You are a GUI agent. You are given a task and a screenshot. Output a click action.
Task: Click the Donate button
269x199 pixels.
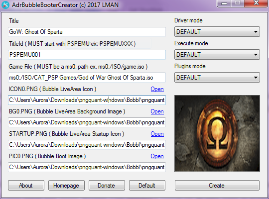coord(107,185)
